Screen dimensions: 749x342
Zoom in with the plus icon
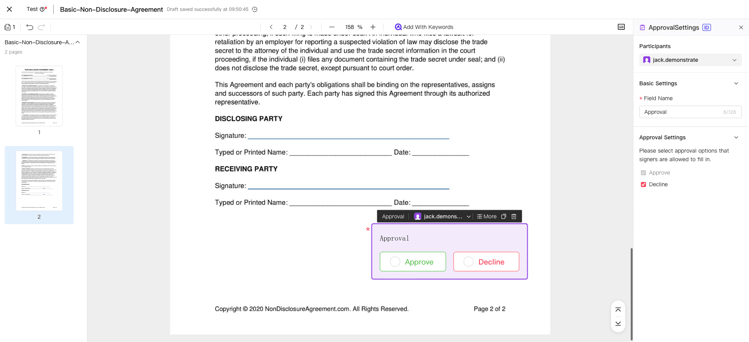point(373,27)
